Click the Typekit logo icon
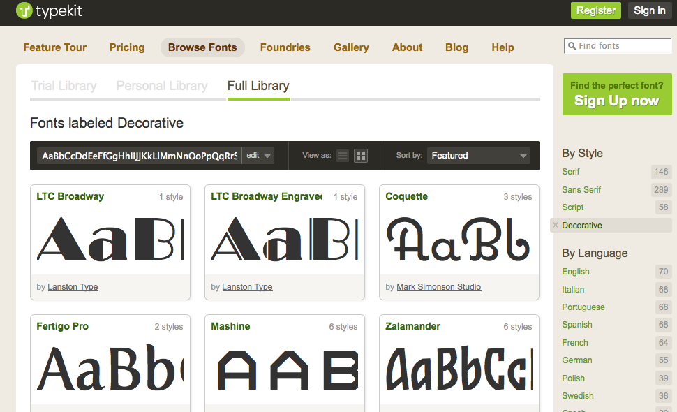The width and height of the screenshot is (677, 412). pyautogui.click(x=24, y=10)
